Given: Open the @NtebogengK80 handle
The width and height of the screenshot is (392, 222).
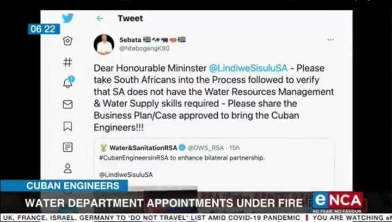Looking at the screenshot, I should pos(144,48).
